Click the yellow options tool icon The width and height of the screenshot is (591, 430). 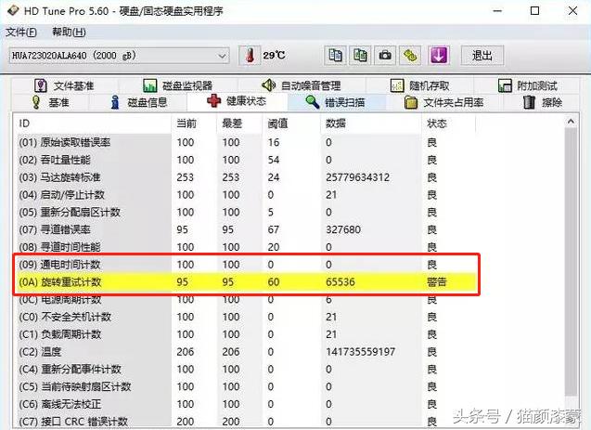pyautogui.click(x=410, y=56)
